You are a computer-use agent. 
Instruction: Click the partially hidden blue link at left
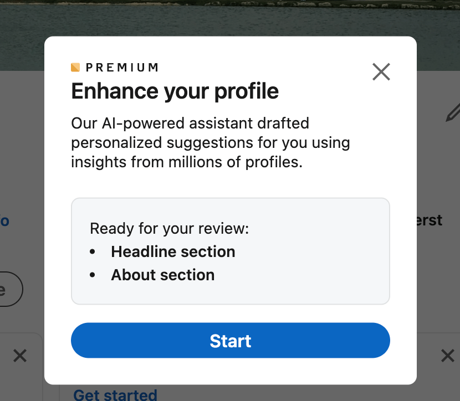tap(4, 222)
